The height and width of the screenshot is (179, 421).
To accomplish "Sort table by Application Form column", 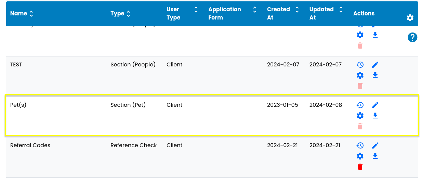I will pos(255,10).
